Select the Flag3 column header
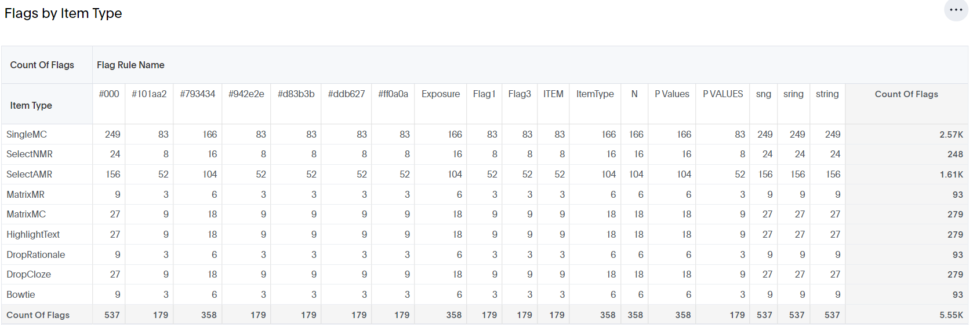 (x=520, y=94)
